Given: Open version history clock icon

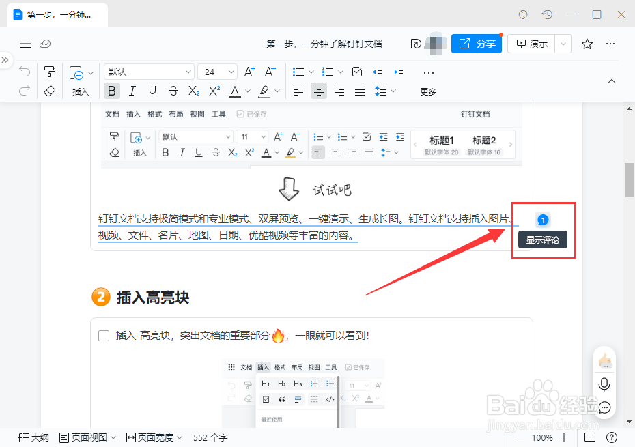Looking at the screenshot, I should point(547,15).
